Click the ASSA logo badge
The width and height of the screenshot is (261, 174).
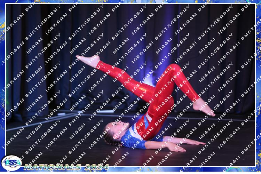11,163
